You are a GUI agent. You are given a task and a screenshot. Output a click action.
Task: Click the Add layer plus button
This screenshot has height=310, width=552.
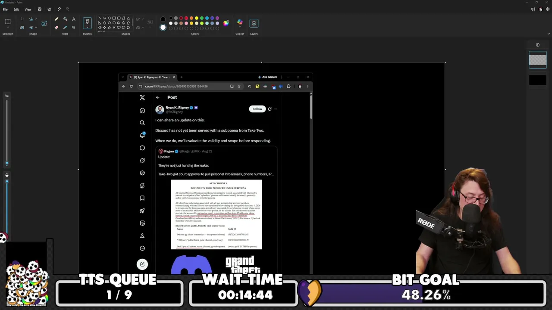pyautogui.click(x=537, y=45)
